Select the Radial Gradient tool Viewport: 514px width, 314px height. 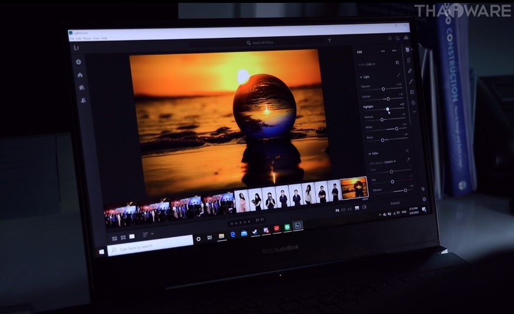413,103
